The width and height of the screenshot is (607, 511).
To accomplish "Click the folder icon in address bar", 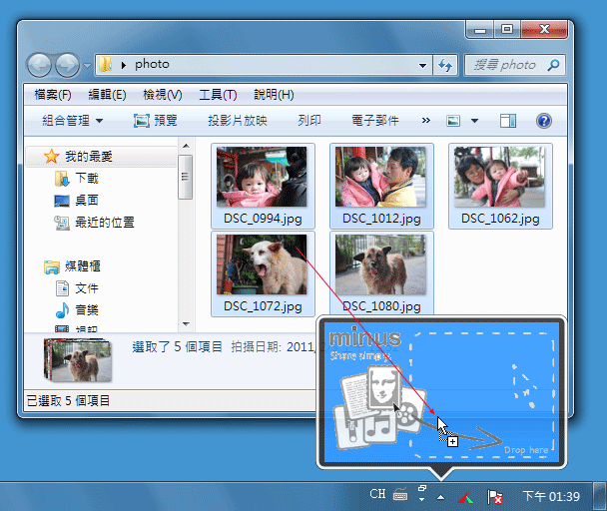I will click(x=105, y=64).
